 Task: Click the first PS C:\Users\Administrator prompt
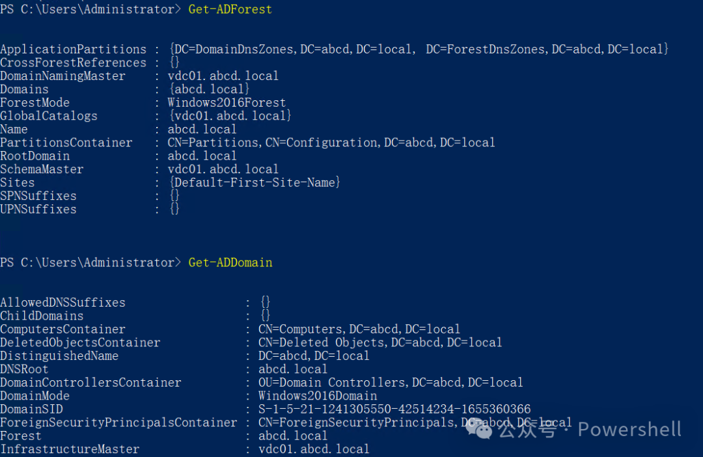[90, 9]
